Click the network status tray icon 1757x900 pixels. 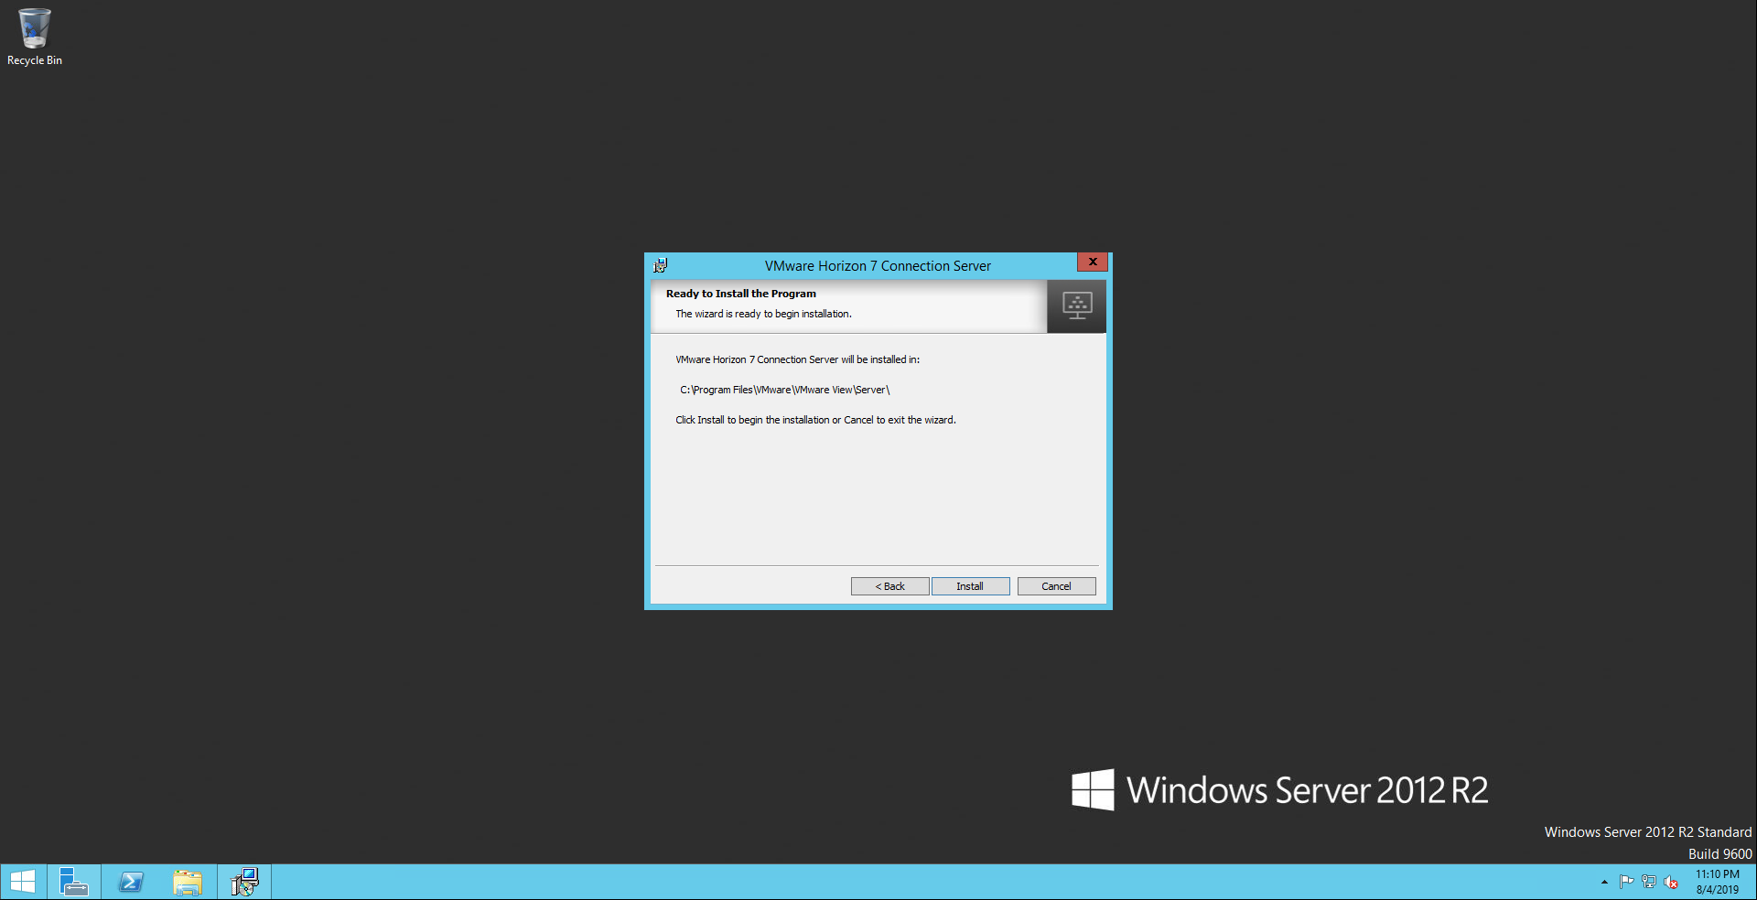1649,882
